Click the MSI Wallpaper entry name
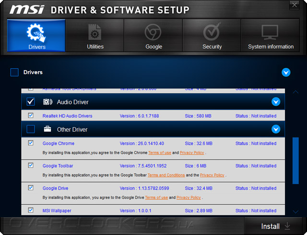This screenshot has height=235, width=307. click(x=57, y=210)
